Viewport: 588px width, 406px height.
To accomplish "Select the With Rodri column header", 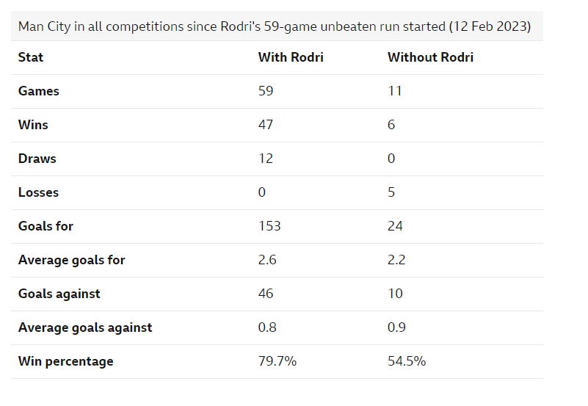I will pos(291,57).
